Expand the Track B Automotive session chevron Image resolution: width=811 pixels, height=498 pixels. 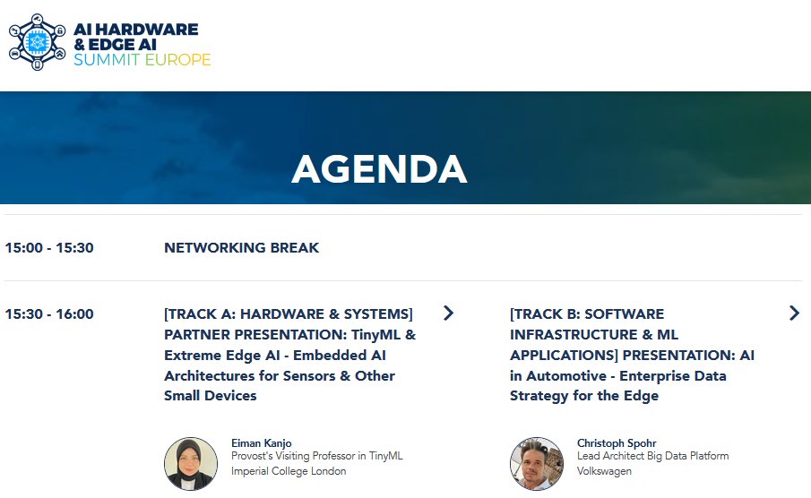795,313
